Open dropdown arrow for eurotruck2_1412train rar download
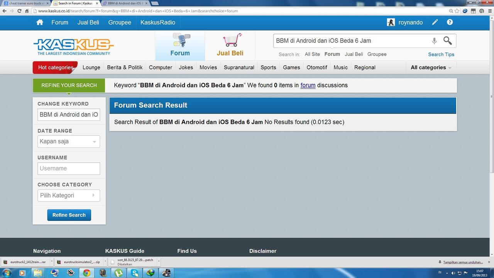The height and width of the screenshot is (278, 494). point(51,262)
